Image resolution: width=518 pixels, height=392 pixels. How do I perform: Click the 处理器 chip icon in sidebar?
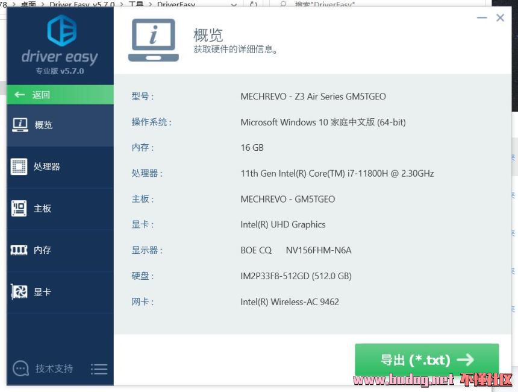click(19, 166)
